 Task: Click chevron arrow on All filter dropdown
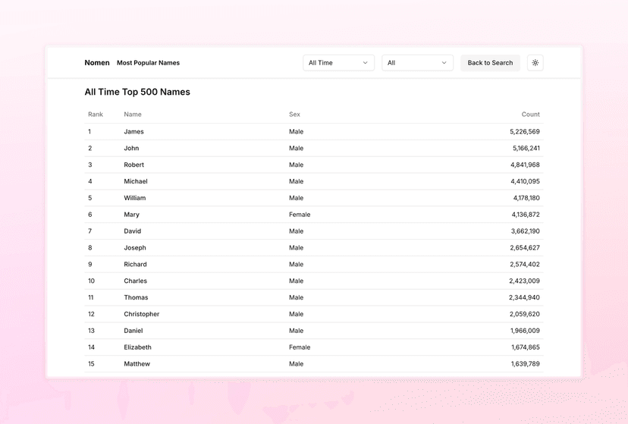pos(444,63)
